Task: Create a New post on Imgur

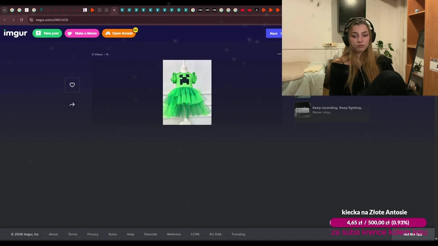Action: click(x=47, y=33)
